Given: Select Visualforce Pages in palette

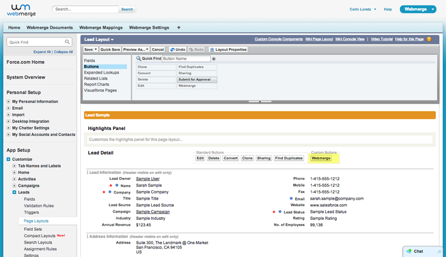Looking at the screenshot, I should (100, 90).
